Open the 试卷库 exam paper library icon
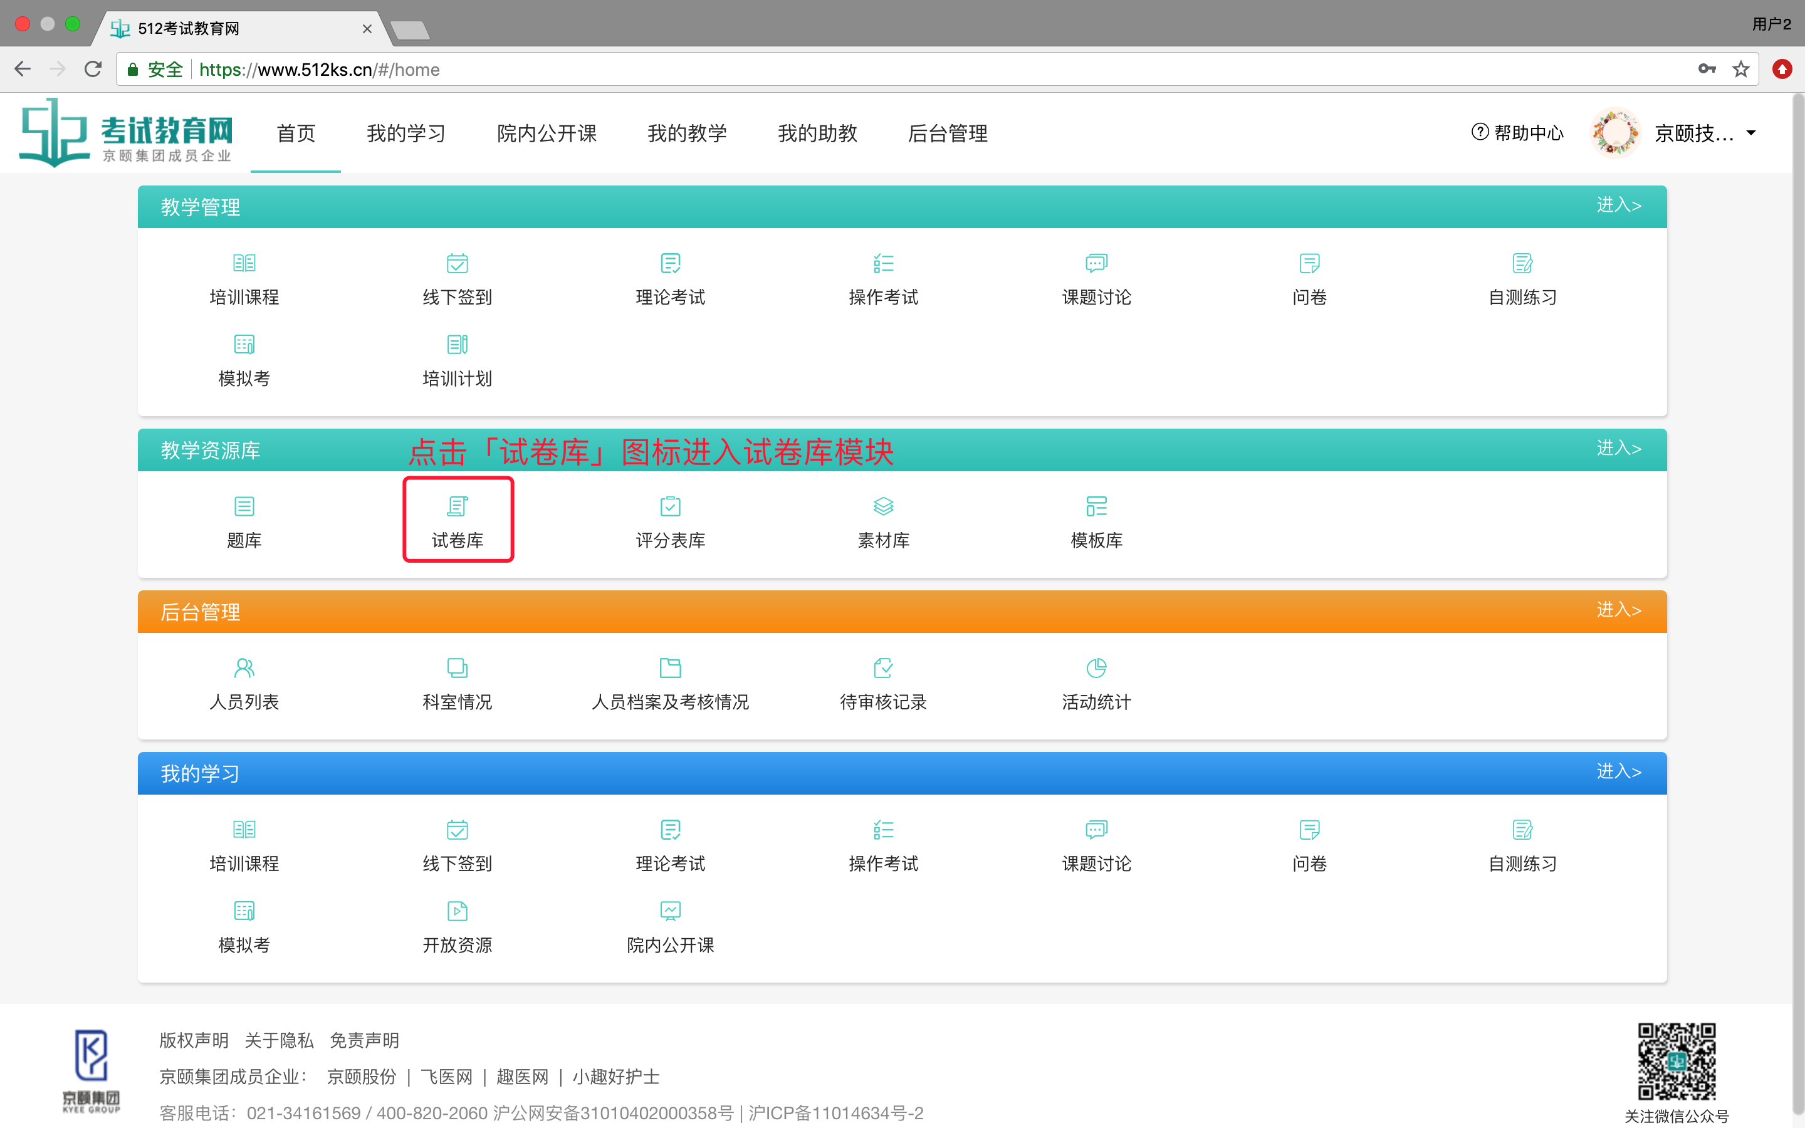The height and width of the screenshot is (1128, 1805). [458, 520]
